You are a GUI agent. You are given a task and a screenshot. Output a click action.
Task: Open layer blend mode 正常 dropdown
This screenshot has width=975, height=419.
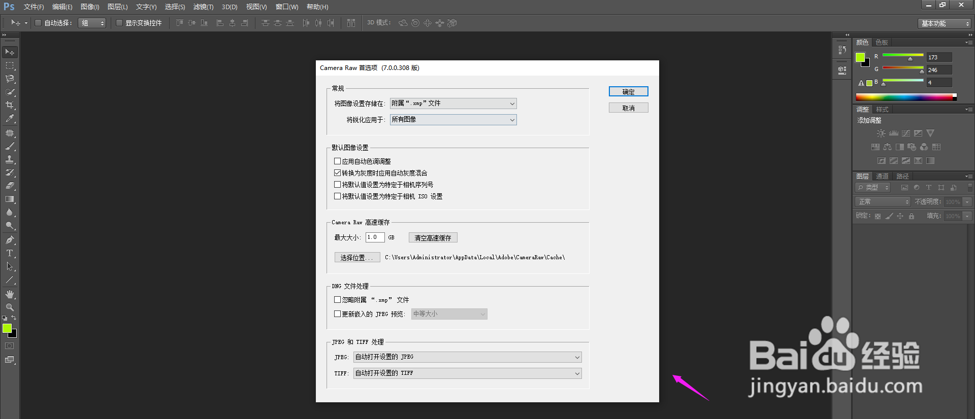883,202
